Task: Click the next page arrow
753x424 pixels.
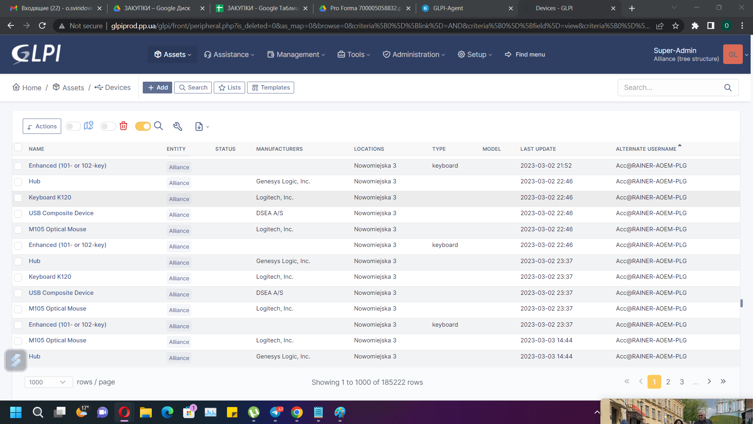Action: [709, 381]
